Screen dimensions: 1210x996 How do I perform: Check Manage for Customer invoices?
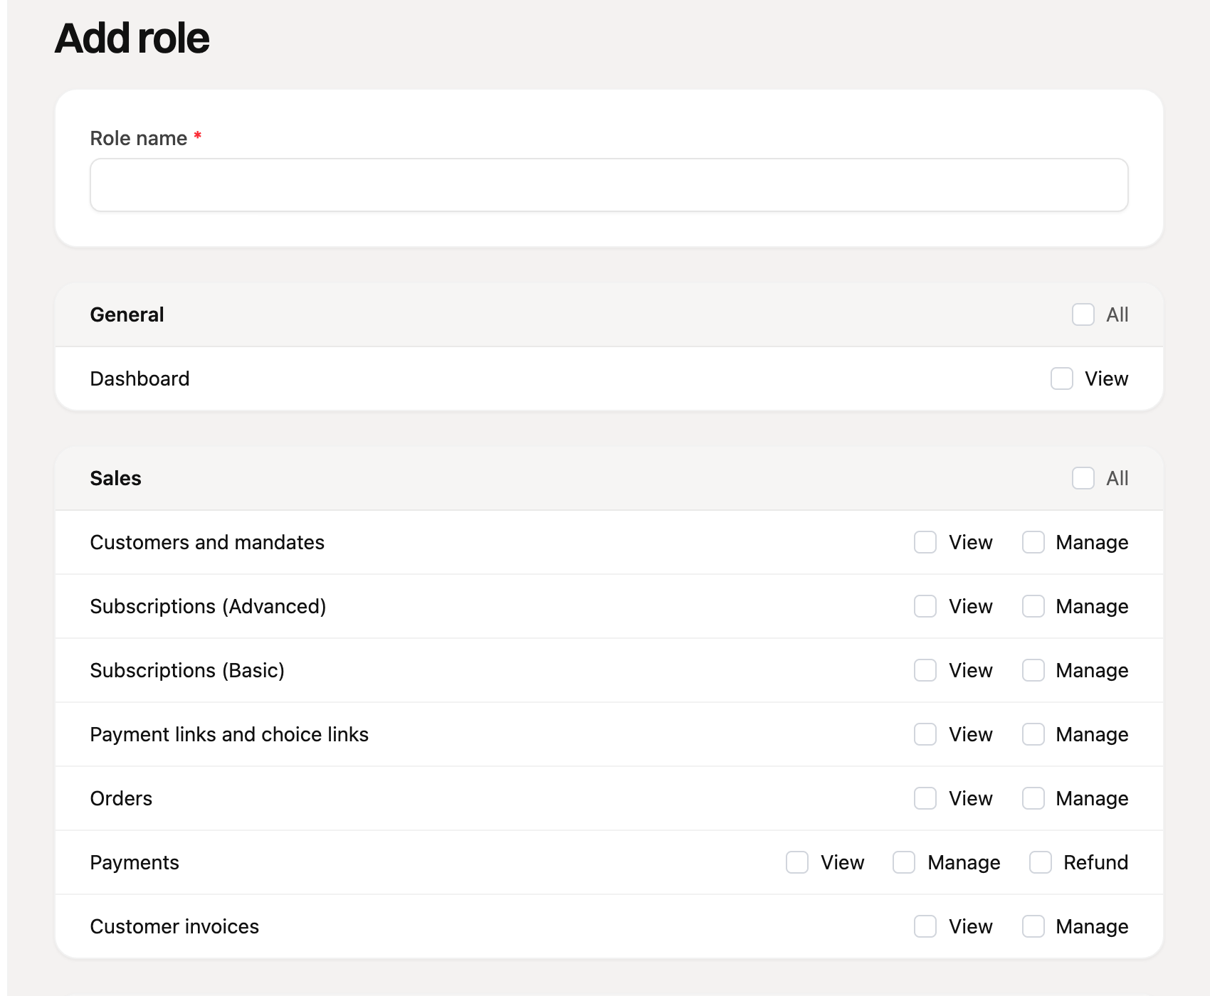pyautogui.click(x=1033, y=926)
